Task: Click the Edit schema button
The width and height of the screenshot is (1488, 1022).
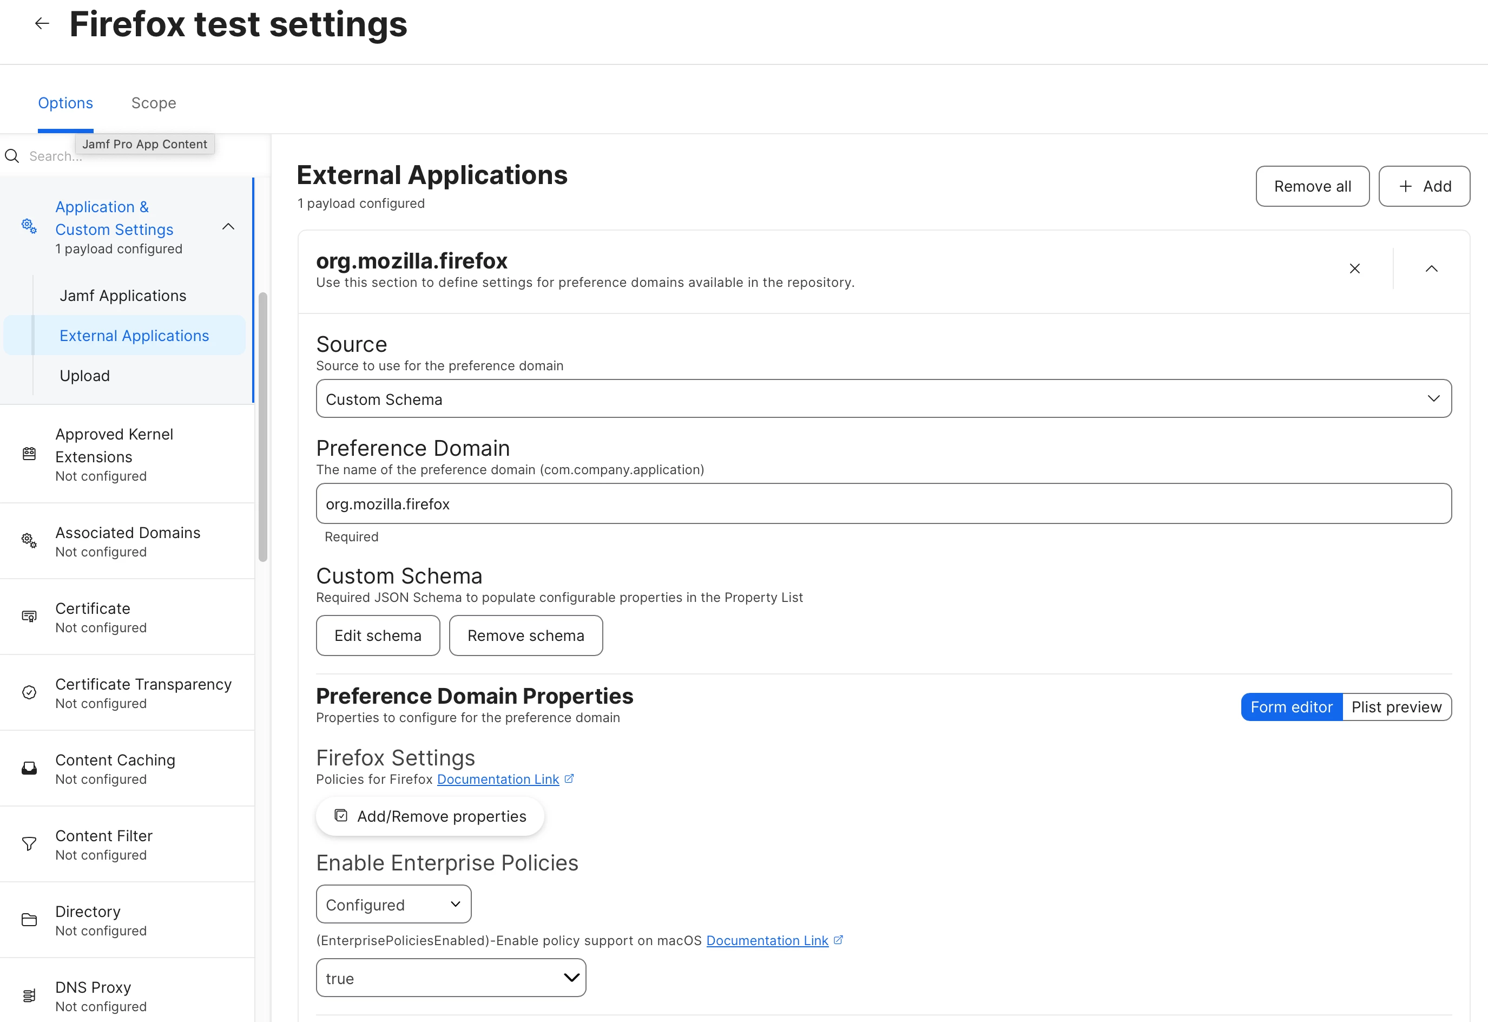Action: [378, 635]
